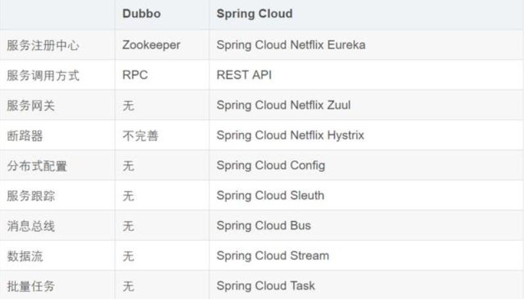Click the REST API cell
The height and width of the screenshot is (303, 524).
pos(244,75)
